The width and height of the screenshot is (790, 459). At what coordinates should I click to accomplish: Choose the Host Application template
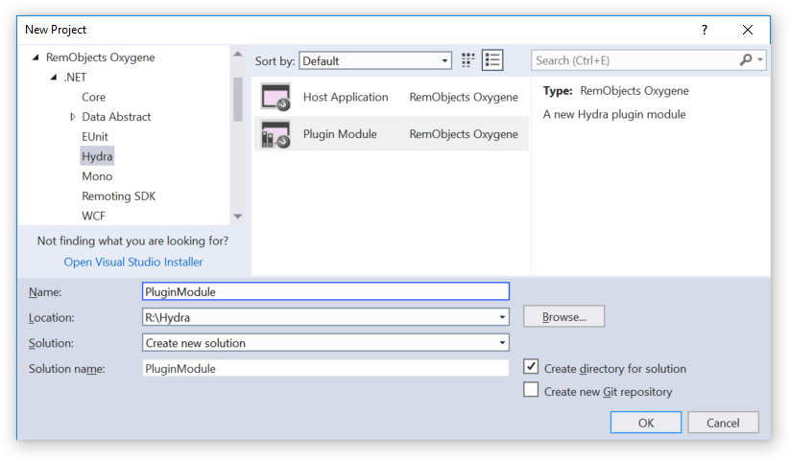click(391, 97)
